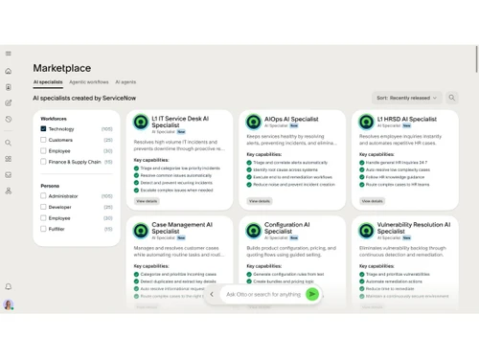The height and width of the screenshot is (359, 479).
Task: Click the marketplace search magnifier button
Action: 452,98
